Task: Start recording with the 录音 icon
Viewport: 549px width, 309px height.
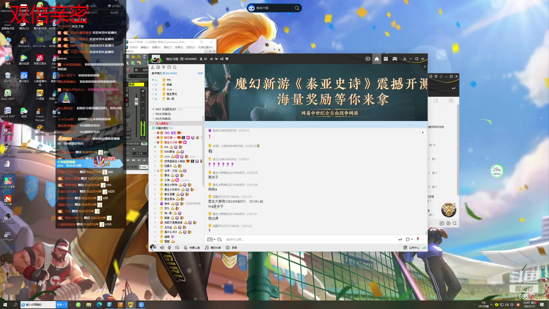Action: [x=231, y=247]
